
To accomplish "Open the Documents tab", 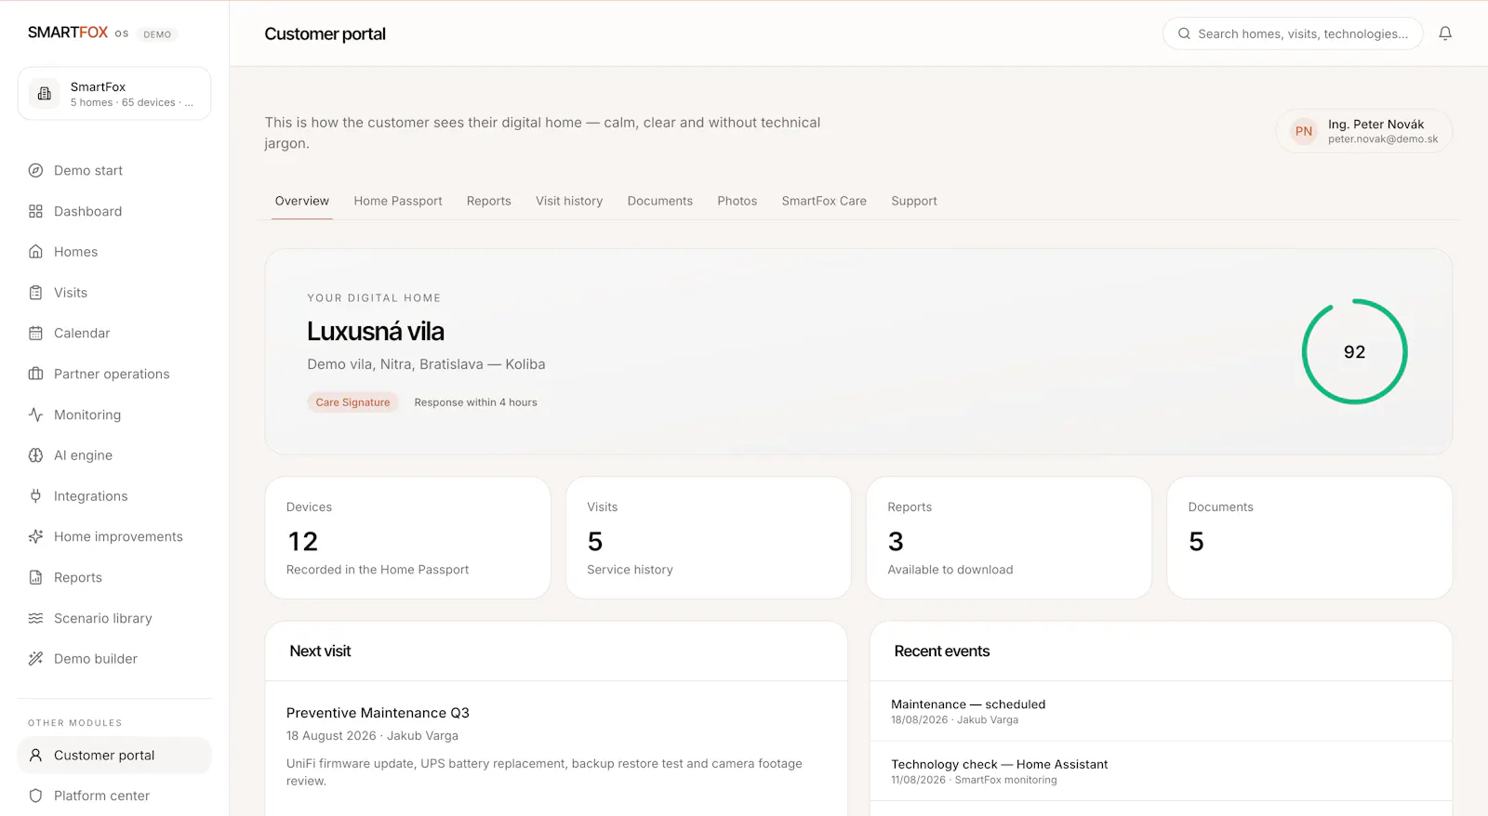I will pyautogui.click(x=660, y=201).
